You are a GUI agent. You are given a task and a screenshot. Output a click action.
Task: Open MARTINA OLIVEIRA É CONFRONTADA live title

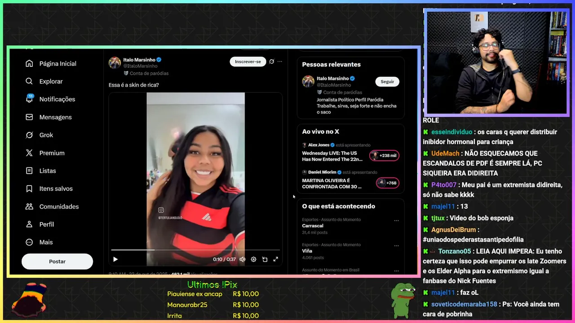tap(332, 183)
